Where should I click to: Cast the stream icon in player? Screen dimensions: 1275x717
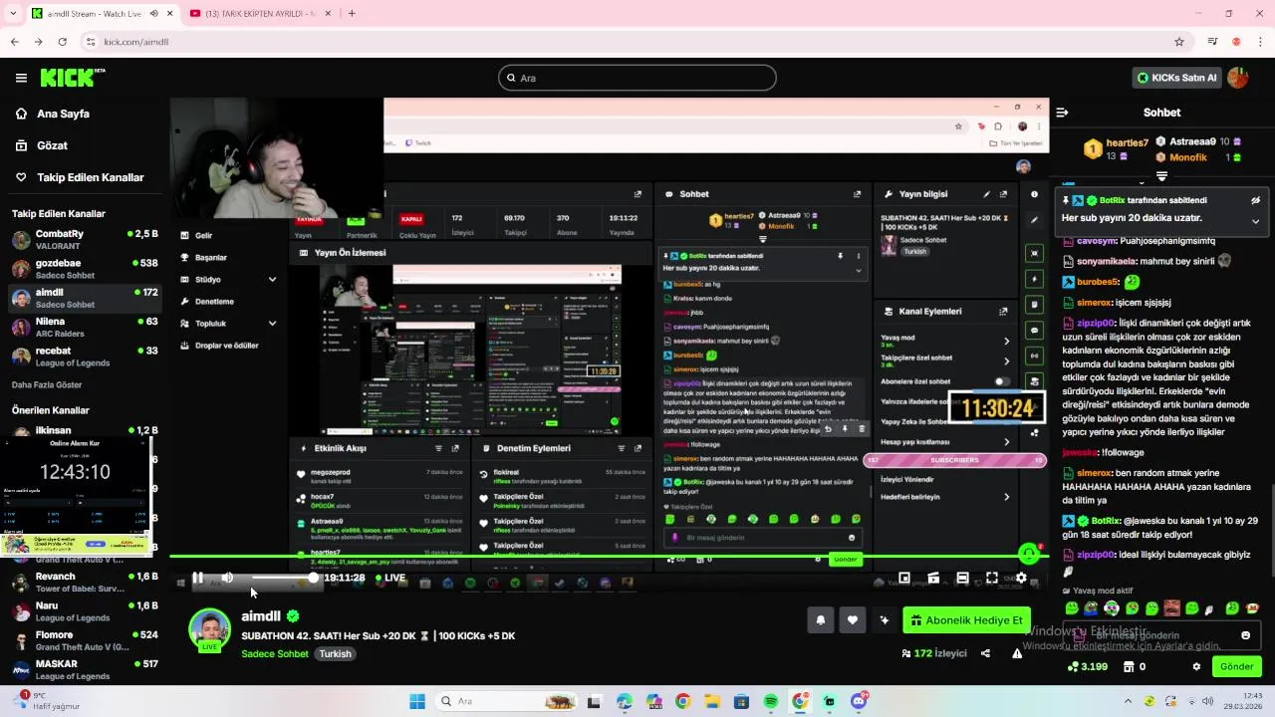click(933, 578)
